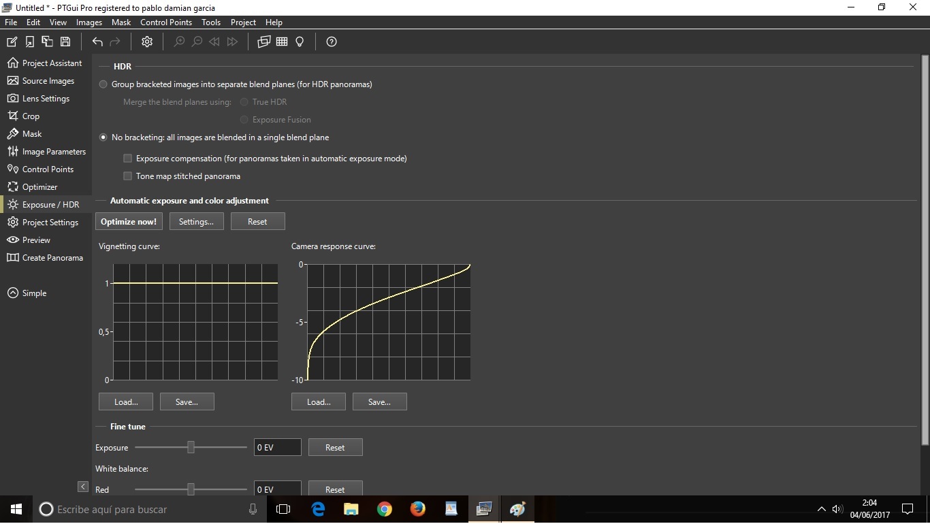
Task: Open exposure optimizer Settings...
Action: click(196, 222)
